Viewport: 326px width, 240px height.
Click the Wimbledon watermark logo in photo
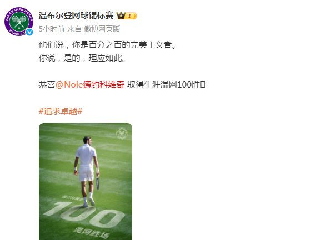click(x=122, y=134)
